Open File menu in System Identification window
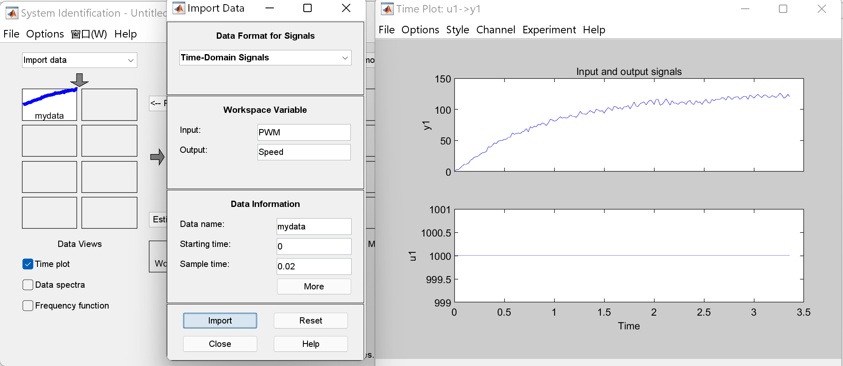Image resolution: width=843 pixels, height=366 pixels. tap(11, 34)
